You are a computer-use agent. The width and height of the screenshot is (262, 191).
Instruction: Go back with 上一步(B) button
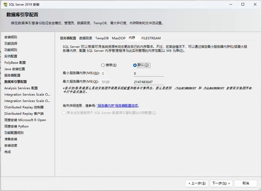(197, 183)
